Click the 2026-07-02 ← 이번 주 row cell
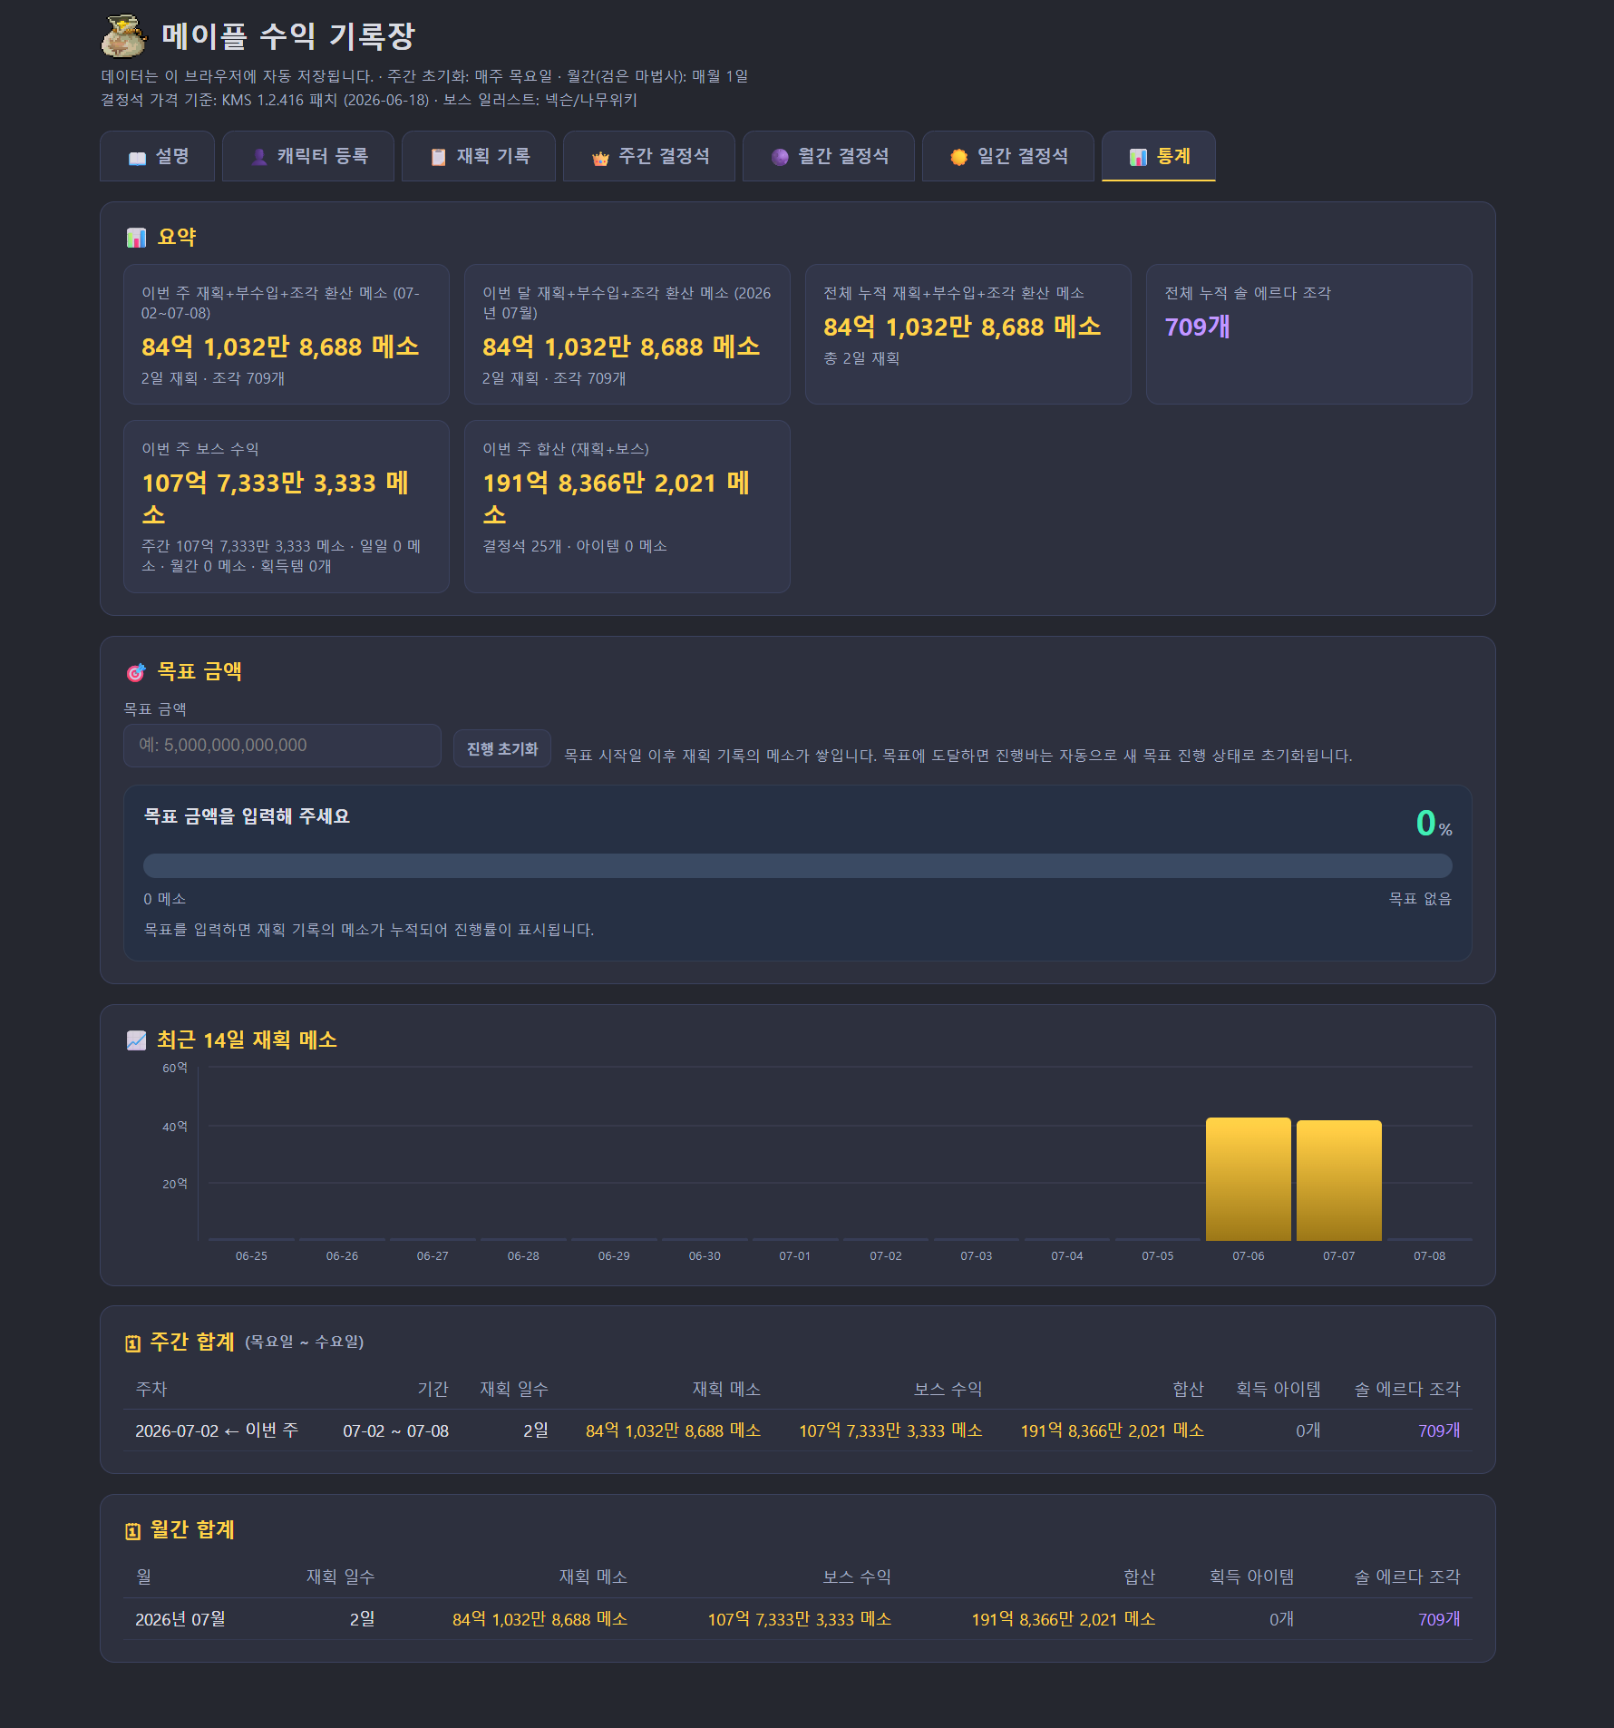1614x1728 pixels. 217,1431
